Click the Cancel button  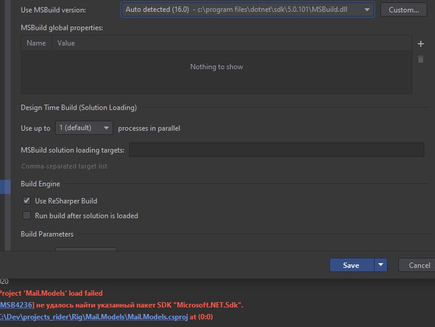418,266
